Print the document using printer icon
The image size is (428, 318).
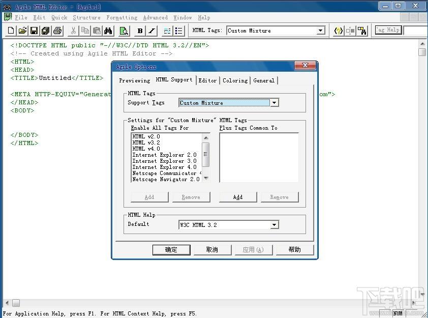57,31
